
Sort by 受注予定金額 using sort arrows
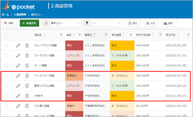(x=153, y=35)
